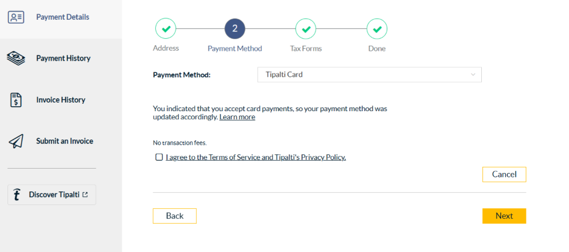Go to Invoice History in the sidebar
Viewport: 569px width, 252px height.
(61, 100)
